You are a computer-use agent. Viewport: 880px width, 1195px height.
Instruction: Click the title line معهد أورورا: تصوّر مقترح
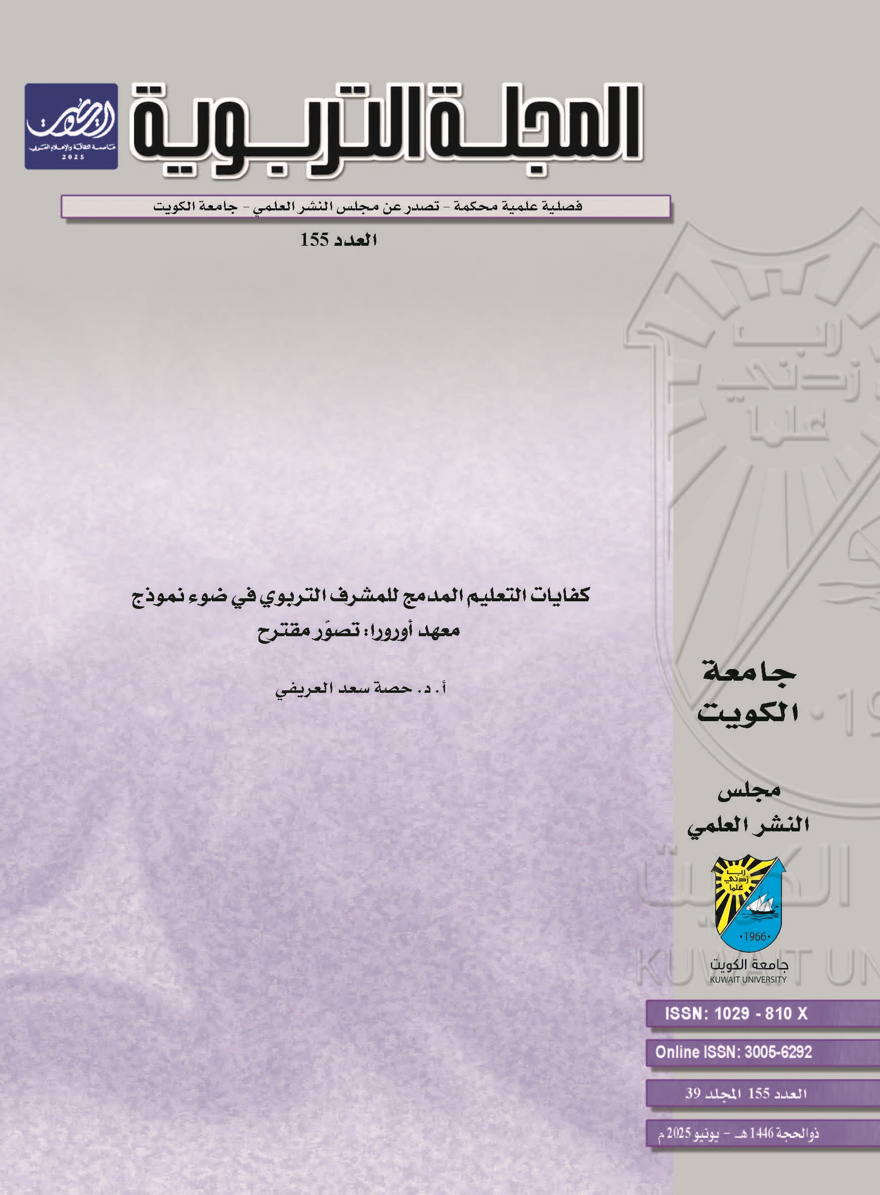pyautogui.click(x=359, y=632)
